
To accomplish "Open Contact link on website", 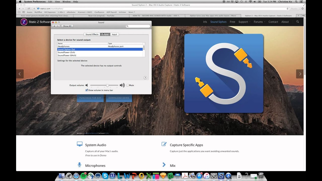I will tap(273, 22).
